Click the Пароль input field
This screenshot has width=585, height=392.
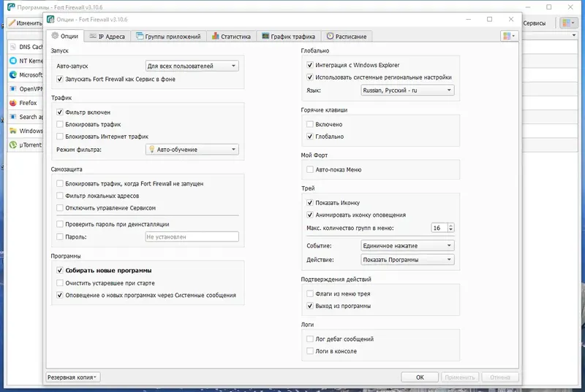[x=192, y=237]
